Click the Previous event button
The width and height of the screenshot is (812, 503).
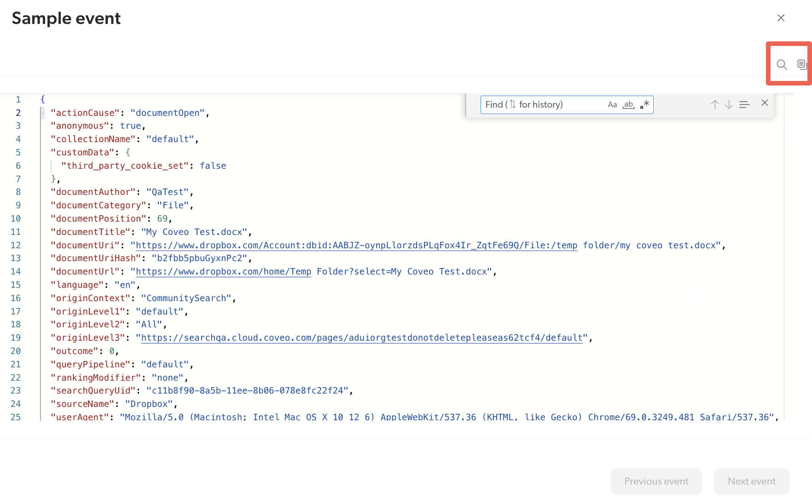tap(656, 481)
